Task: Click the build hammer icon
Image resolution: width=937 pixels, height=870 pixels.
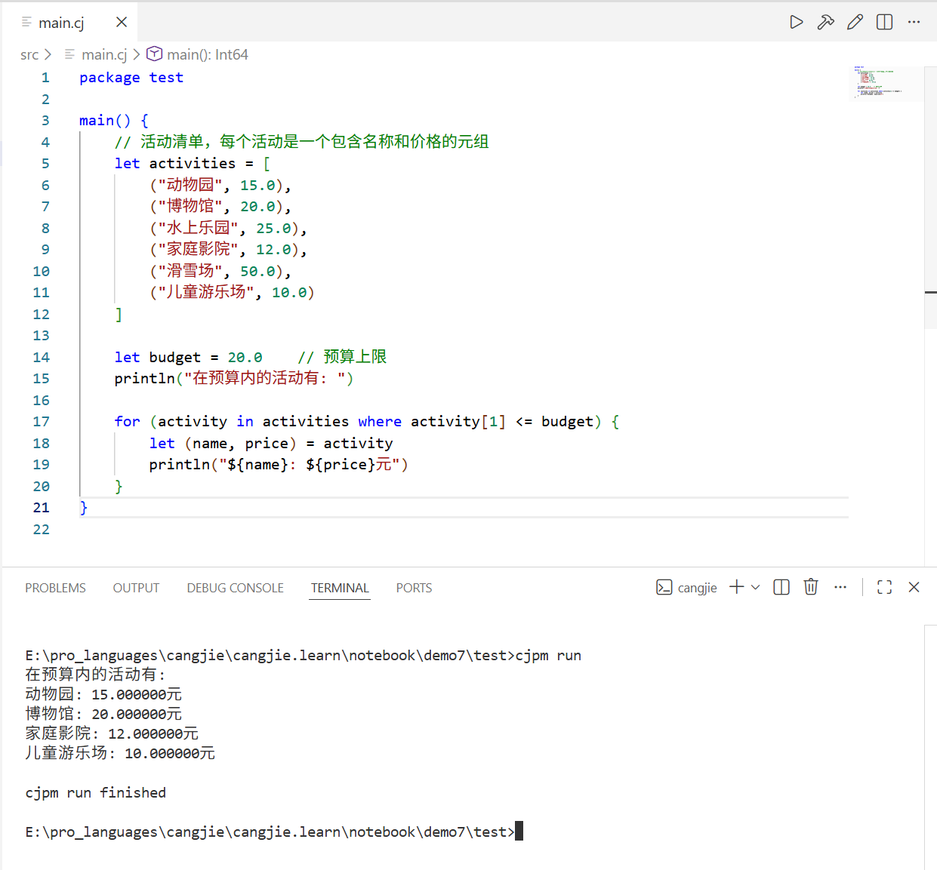Action: [x=825, y=22]
